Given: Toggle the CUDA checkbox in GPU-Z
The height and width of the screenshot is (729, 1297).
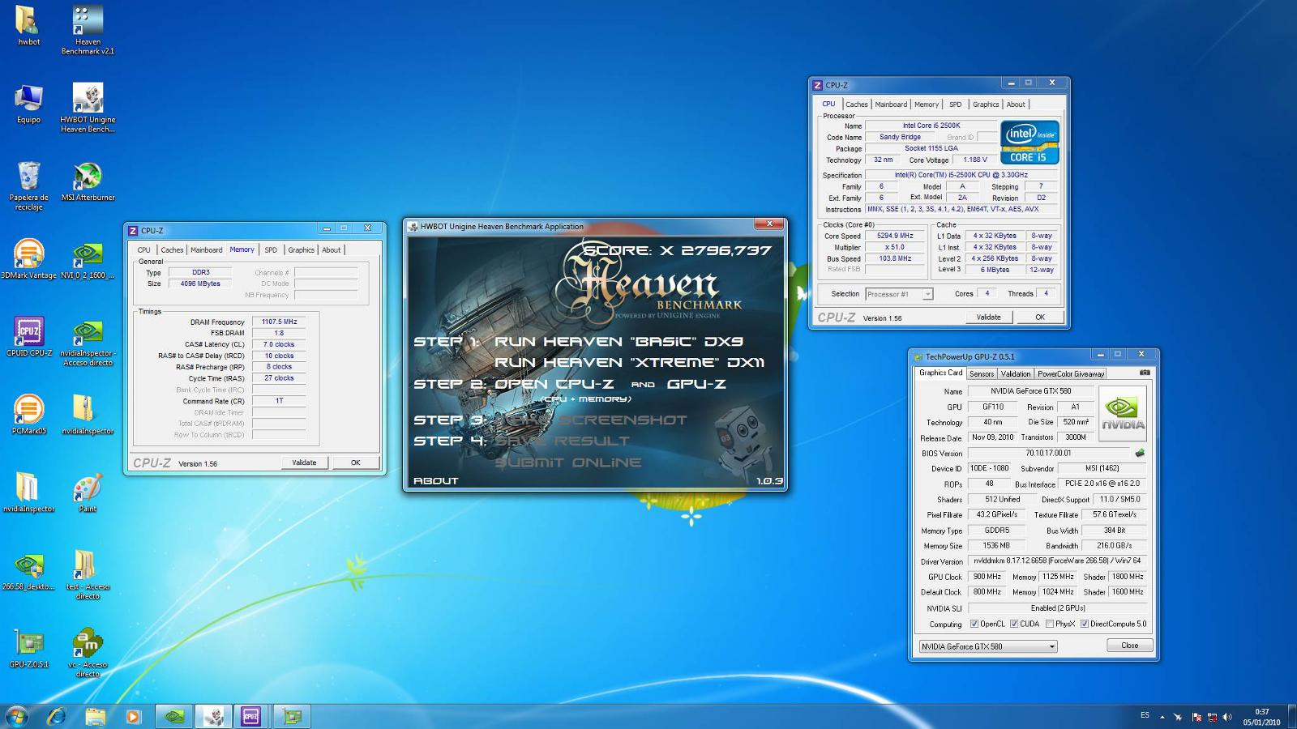Looking at the screenshot, I should (x=1014, y=624).
